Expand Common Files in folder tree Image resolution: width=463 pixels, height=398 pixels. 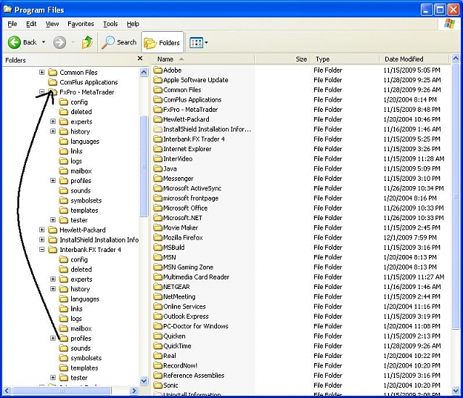(42, 72)
